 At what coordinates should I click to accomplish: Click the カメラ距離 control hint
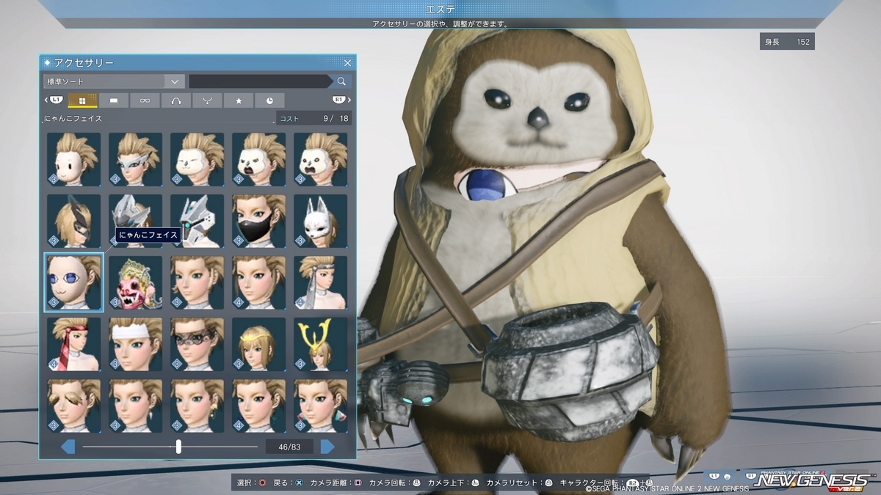[336, 483]
